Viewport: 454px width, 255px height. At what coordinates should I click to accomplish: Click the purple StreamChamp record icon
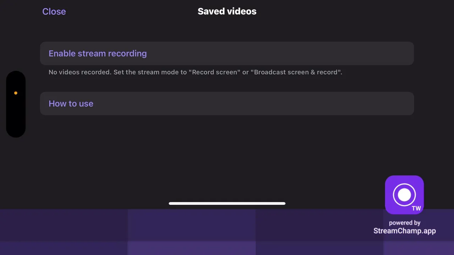[x=404, y=195]
